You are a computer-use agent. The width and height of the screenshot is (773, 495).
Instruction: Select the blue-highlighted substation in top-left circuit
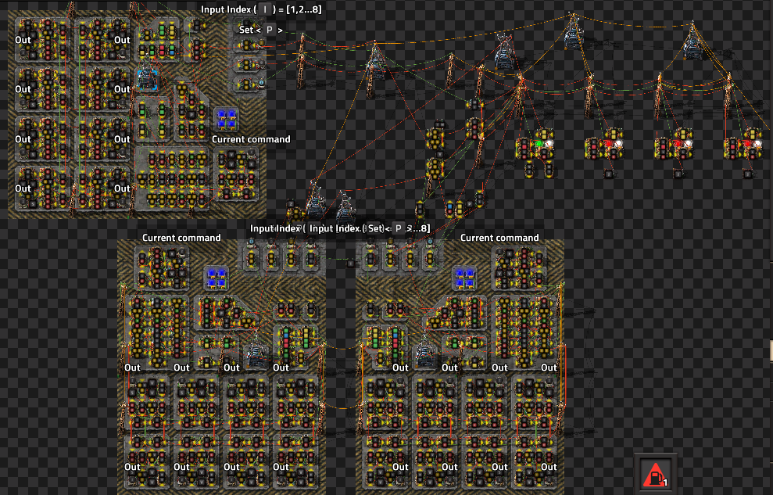[148, 80]
